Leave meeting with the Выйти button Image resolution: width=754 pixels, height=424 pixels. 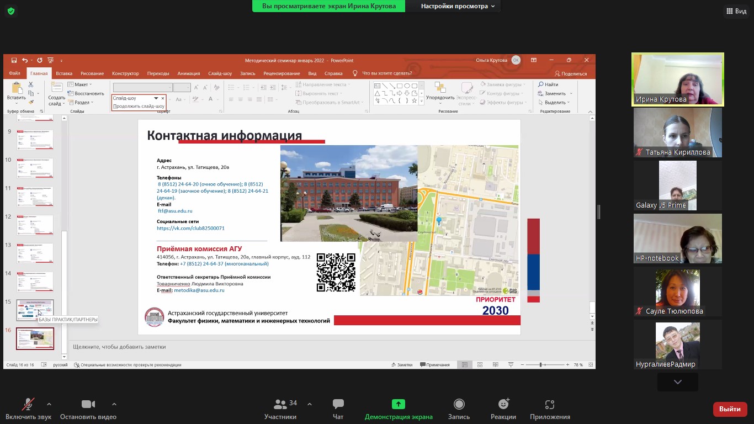pyautogui.click(x=730, y=409)
